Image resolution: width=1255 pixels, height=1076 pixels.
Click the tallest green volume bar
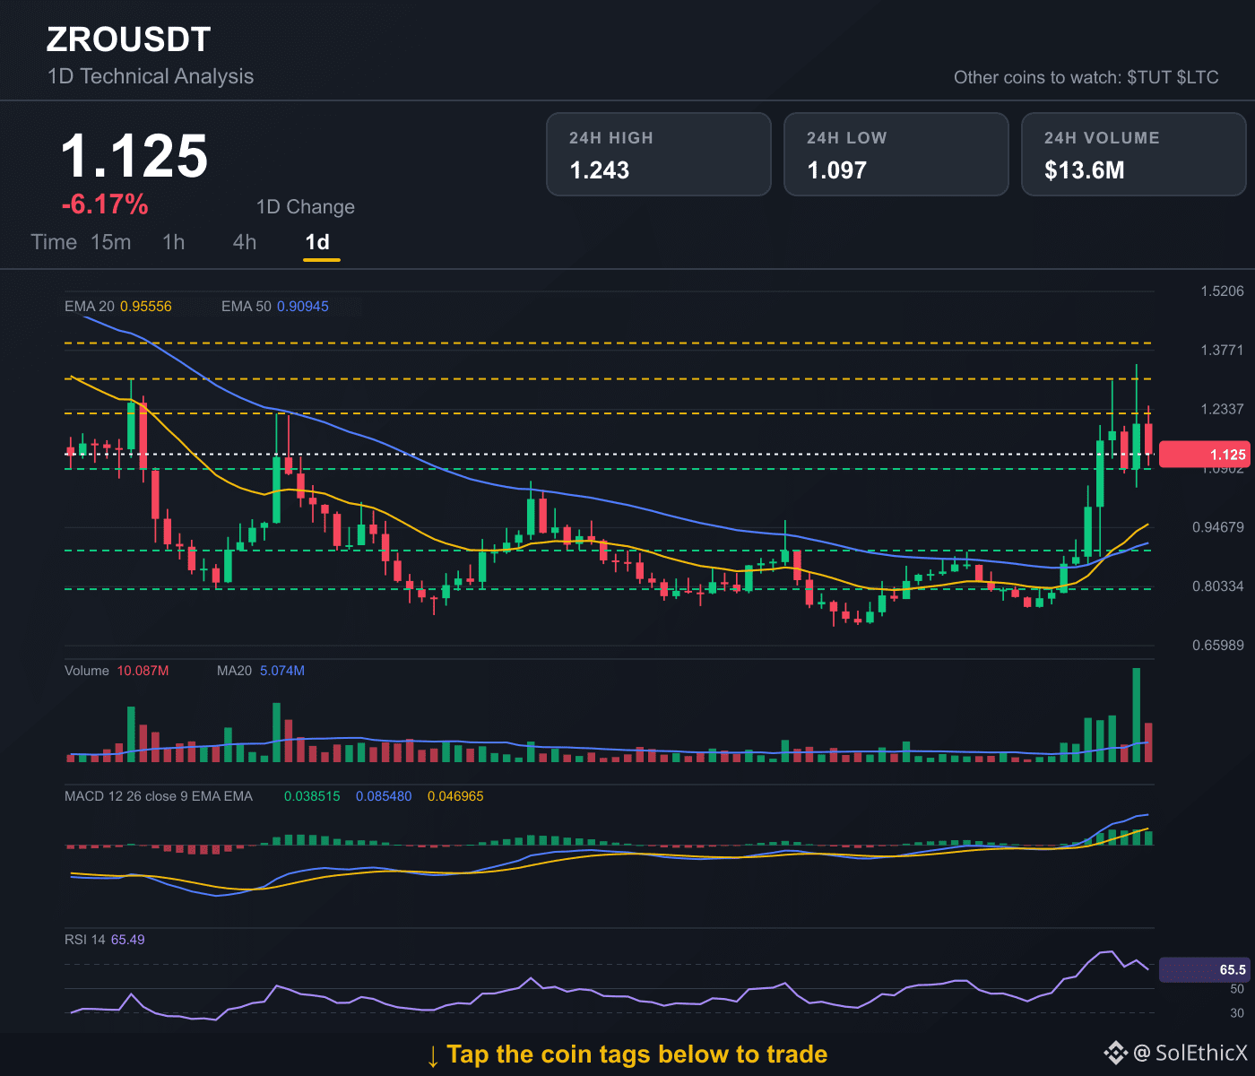[1137, 715]
